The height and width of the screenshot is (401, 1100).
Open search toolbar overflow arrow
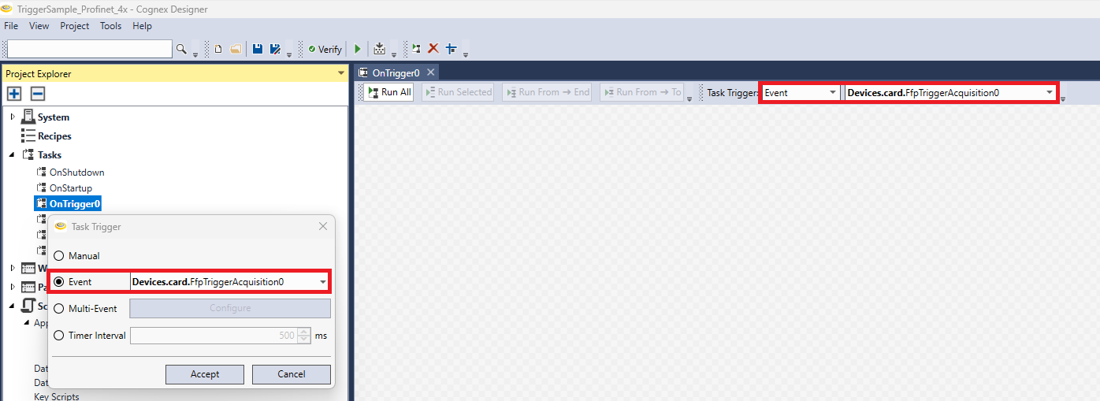click(195, 54)
